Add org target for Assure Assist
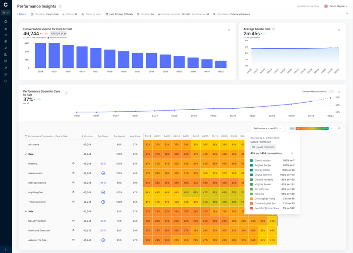Image resolution: width=353 pixels, height=253 pixels. 103,173
